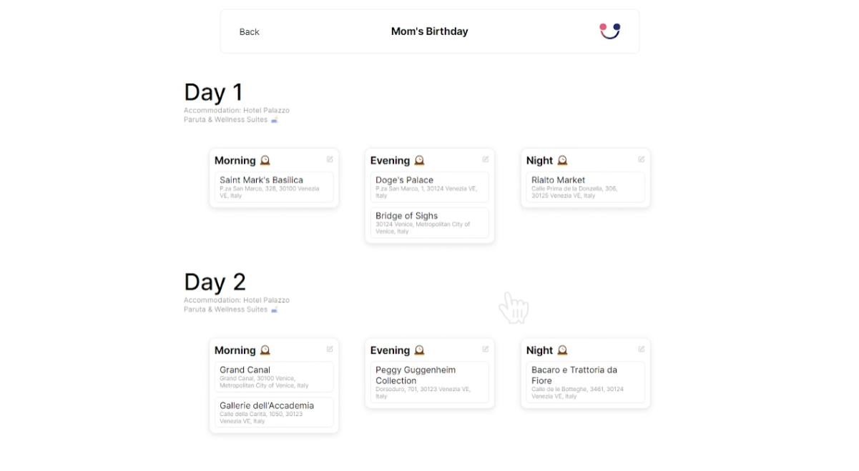Viewport: 859px width, 471px height.
Task: Click Day 2 accommodation bed icon
Action: pos(274,310)
